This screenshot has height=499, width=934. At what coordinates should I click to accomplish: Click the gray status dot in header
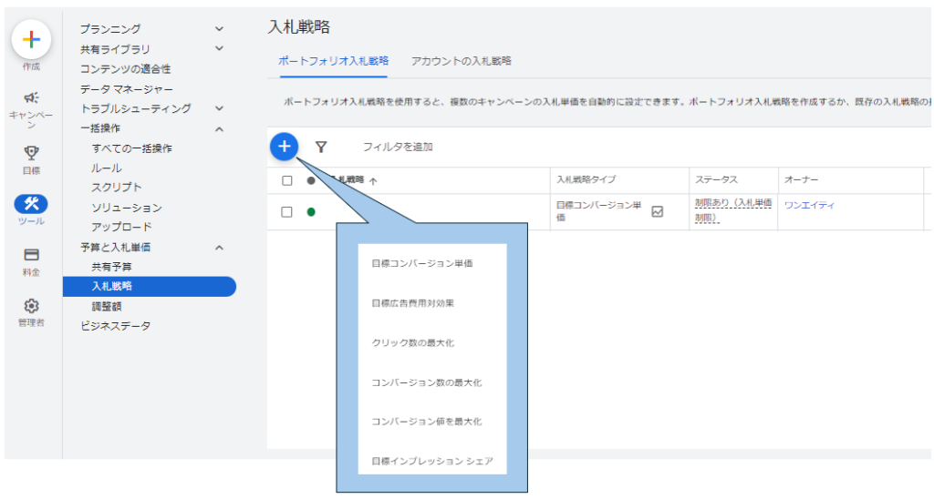[x=311, y=180]
